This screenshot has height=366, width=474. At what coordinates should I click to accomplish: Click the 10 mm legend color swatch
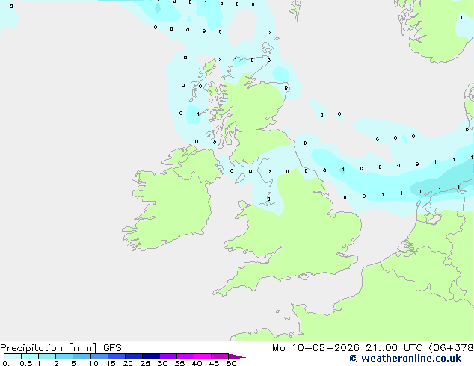coord(99,356)
